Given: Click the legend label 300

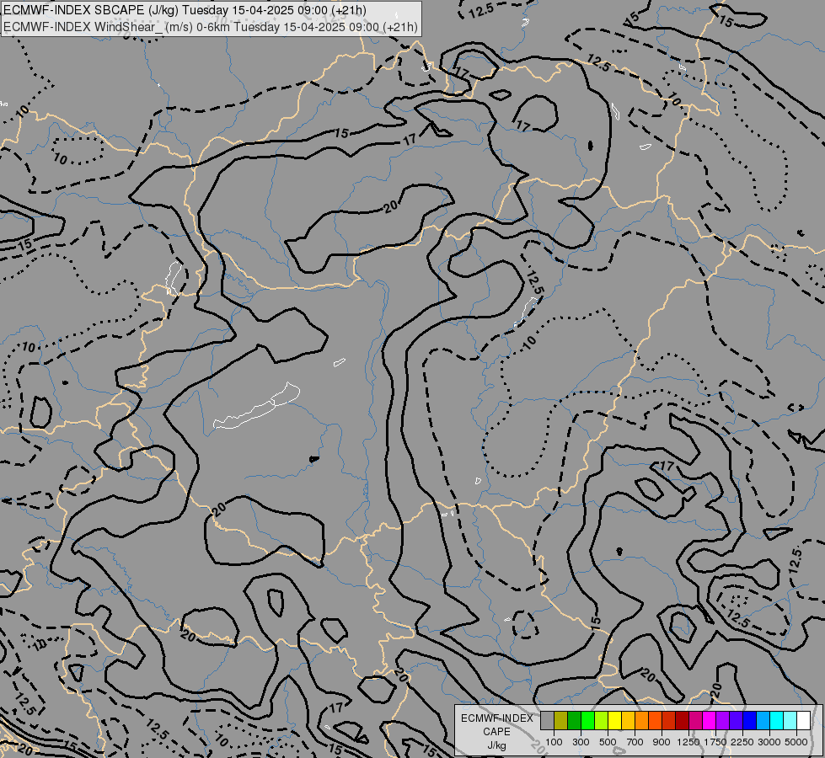Looking at the screenshot, I should pos(581,742).
